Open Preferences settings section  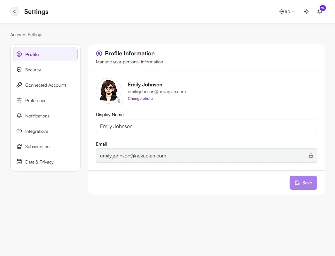45,100
